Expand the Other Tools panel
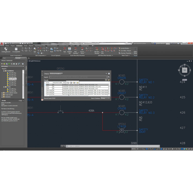 point(125,55)
